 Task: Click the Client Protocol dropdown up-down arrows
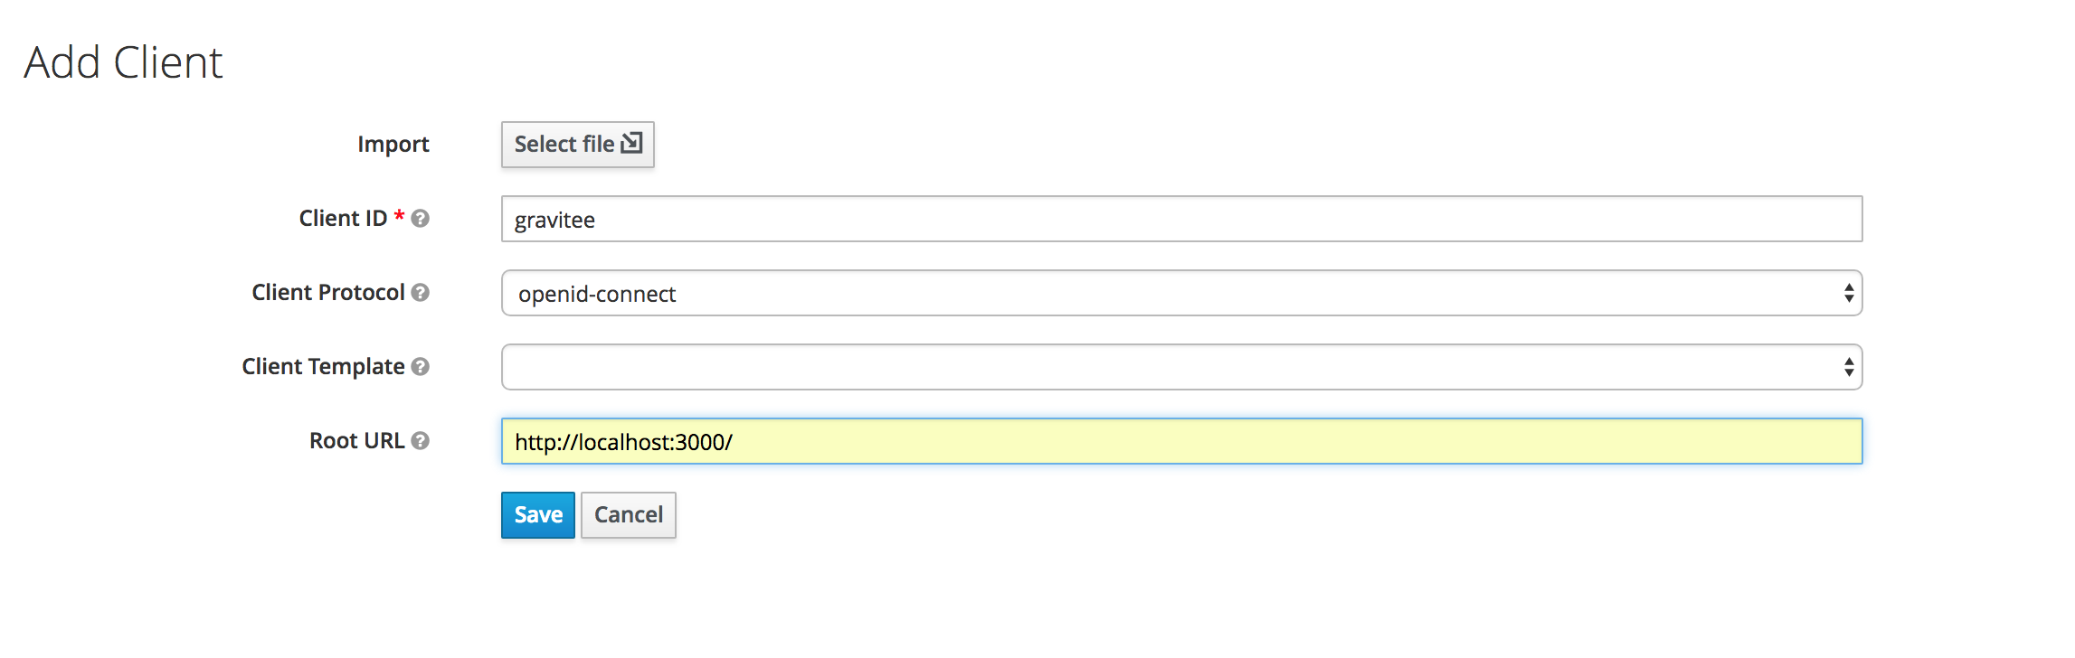[x=1849, y=293]
